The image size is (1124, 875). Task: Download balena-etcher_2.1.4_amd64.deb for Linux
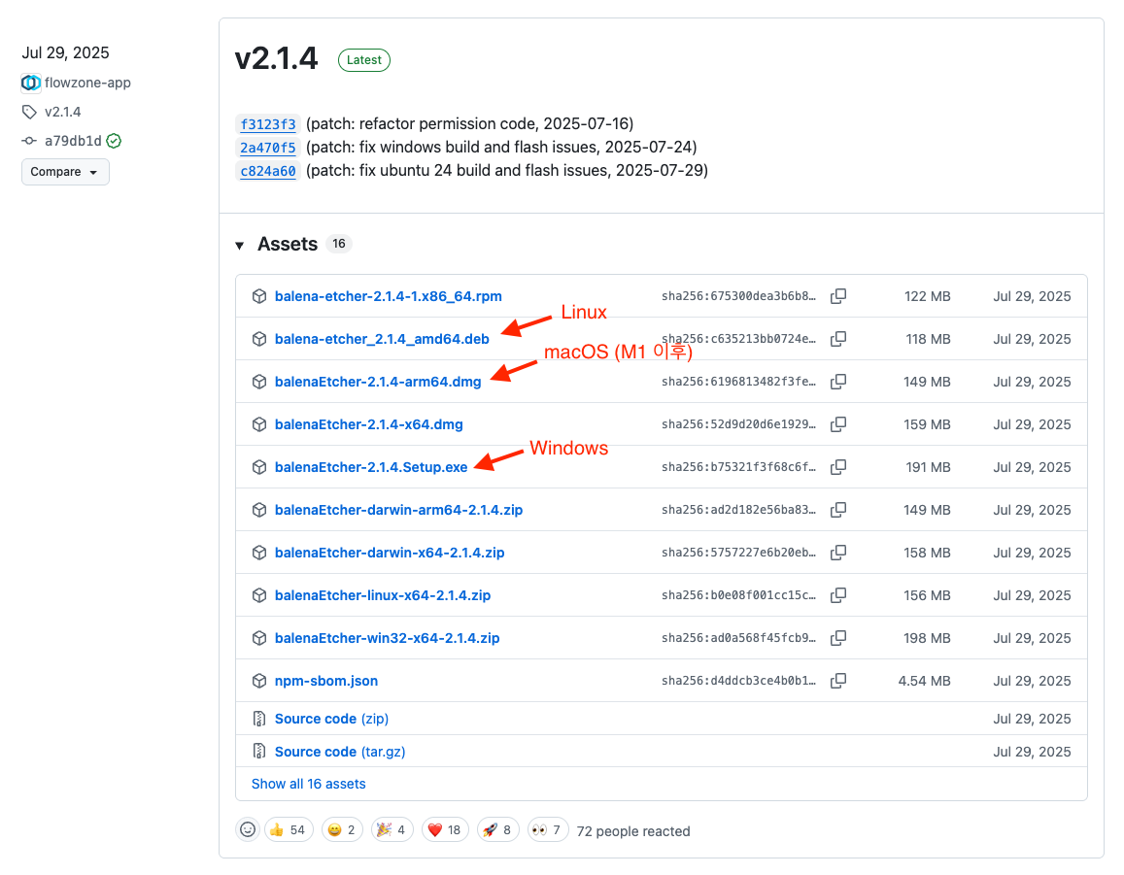tap(382, 339)
